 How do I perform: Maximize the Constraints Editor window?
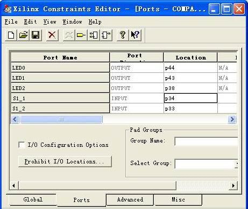point(226,9)
